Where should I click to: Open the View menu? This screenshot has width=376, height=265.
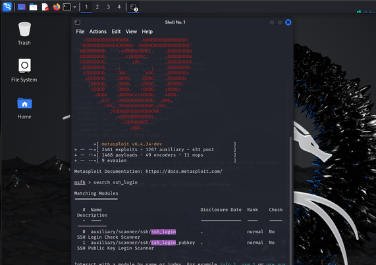coord(131,32)
